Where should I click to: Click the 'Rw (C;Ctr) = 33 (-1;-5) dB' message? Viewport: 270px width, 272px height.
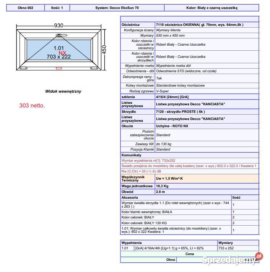[x=141, y=171]
